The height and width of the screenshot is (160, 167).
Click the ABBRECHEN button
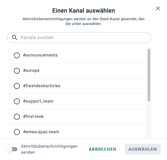pyautogui.click(x=102, y=149)
